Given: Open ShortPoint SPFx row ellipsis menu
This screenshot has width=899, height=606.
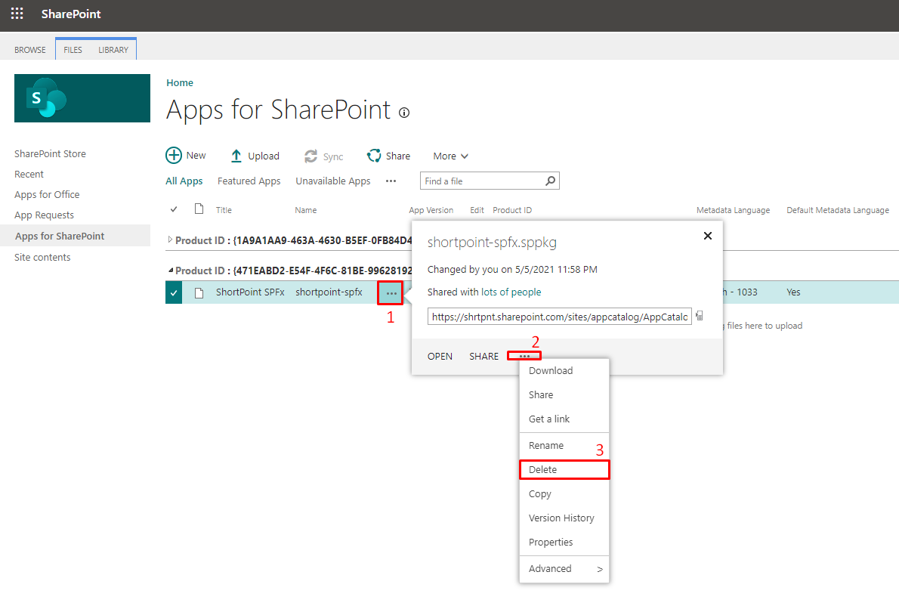Looking at the screenshot, I should pyautogui.click(x=391, y=293).
